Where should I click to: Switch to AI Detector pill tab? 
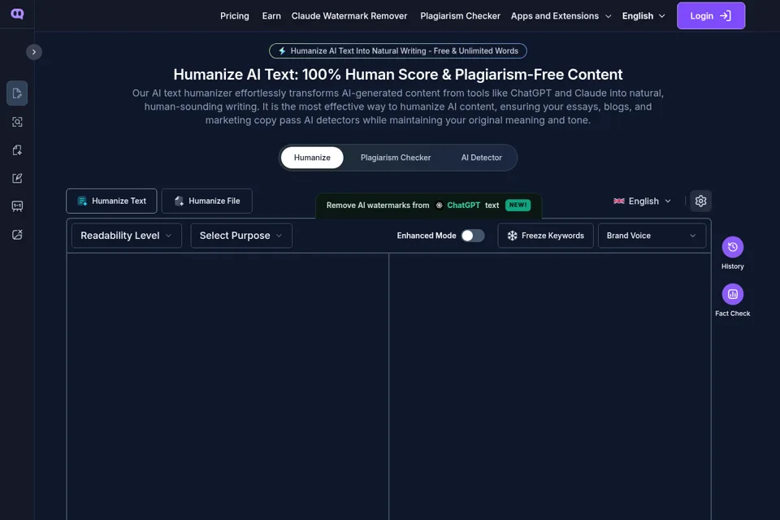point(481,158)
